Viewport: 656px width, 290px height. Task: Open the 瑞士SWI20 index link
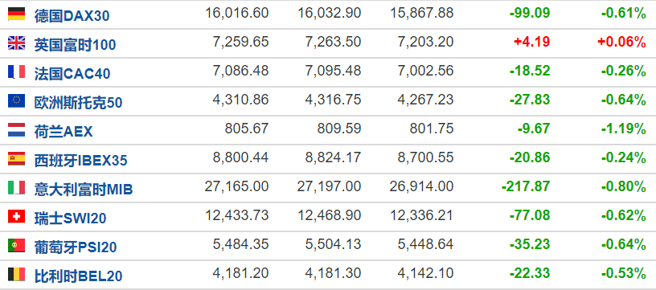point(70,218)
